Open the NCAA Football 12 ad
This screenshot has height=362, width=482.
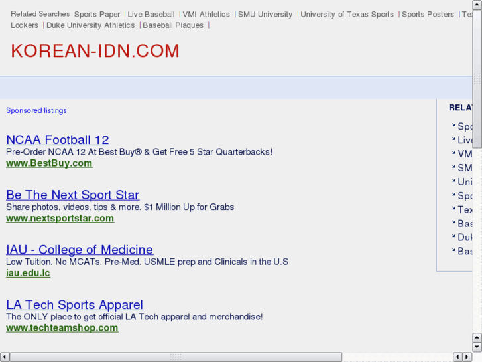pyautogui.click(x=58, y=140)
